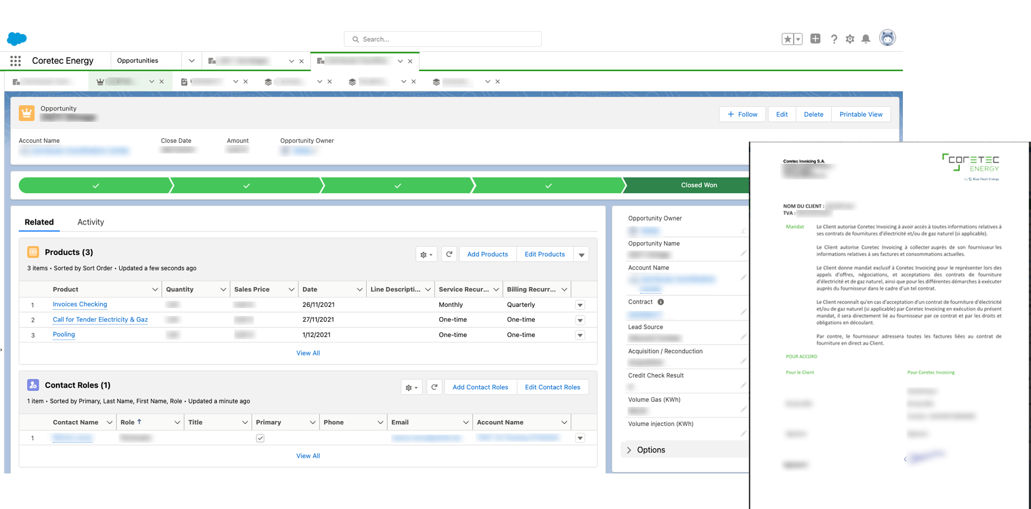This screenshot has width=1031, height=509.
Task: Open the Contact Roles gear settings
Action: [x=411, y=387]
